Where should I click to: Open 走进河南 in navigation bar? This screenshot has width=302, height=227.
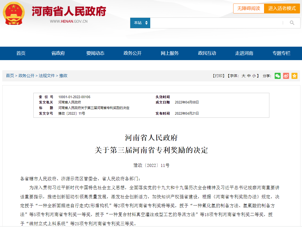[x=244, y=53]
